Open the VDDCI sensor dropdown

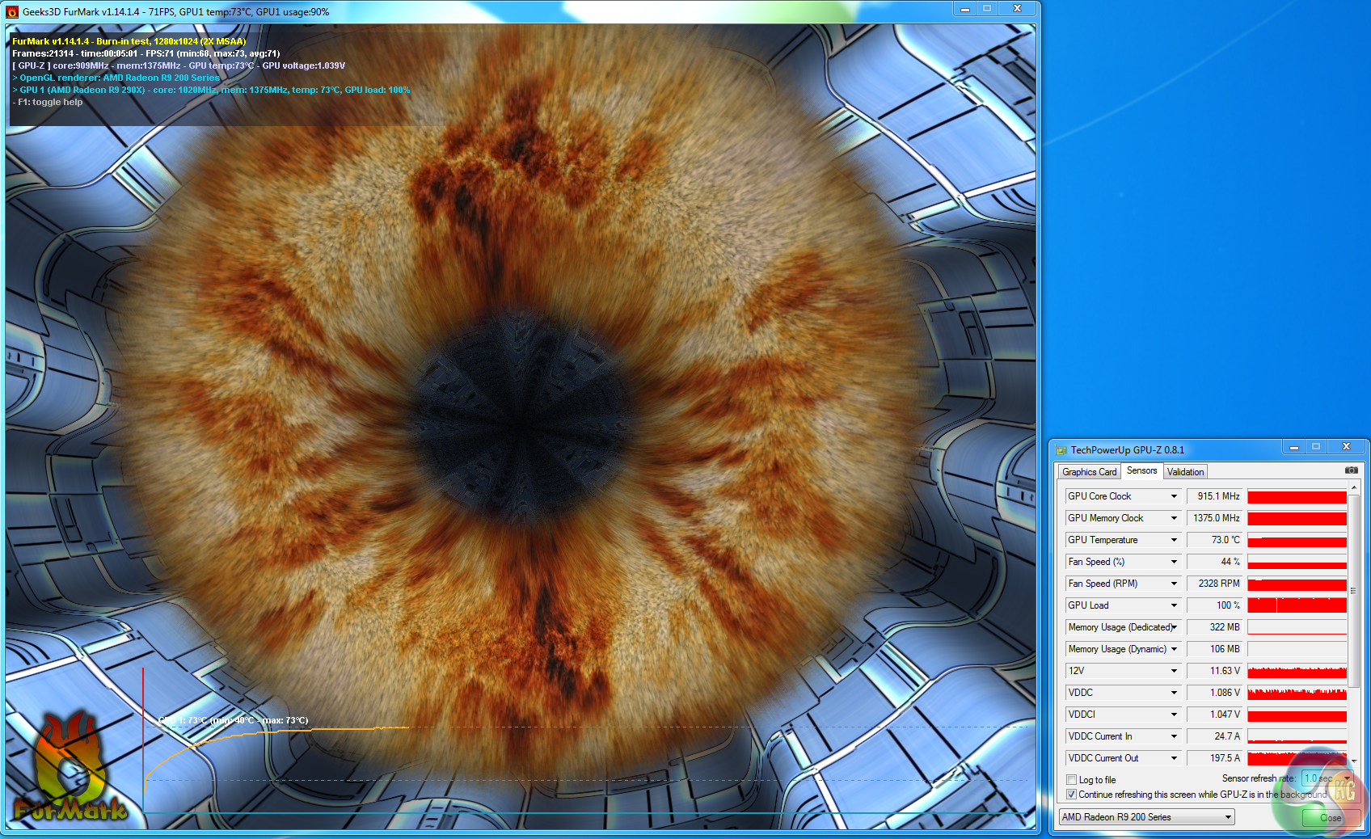click(1174, 715)
